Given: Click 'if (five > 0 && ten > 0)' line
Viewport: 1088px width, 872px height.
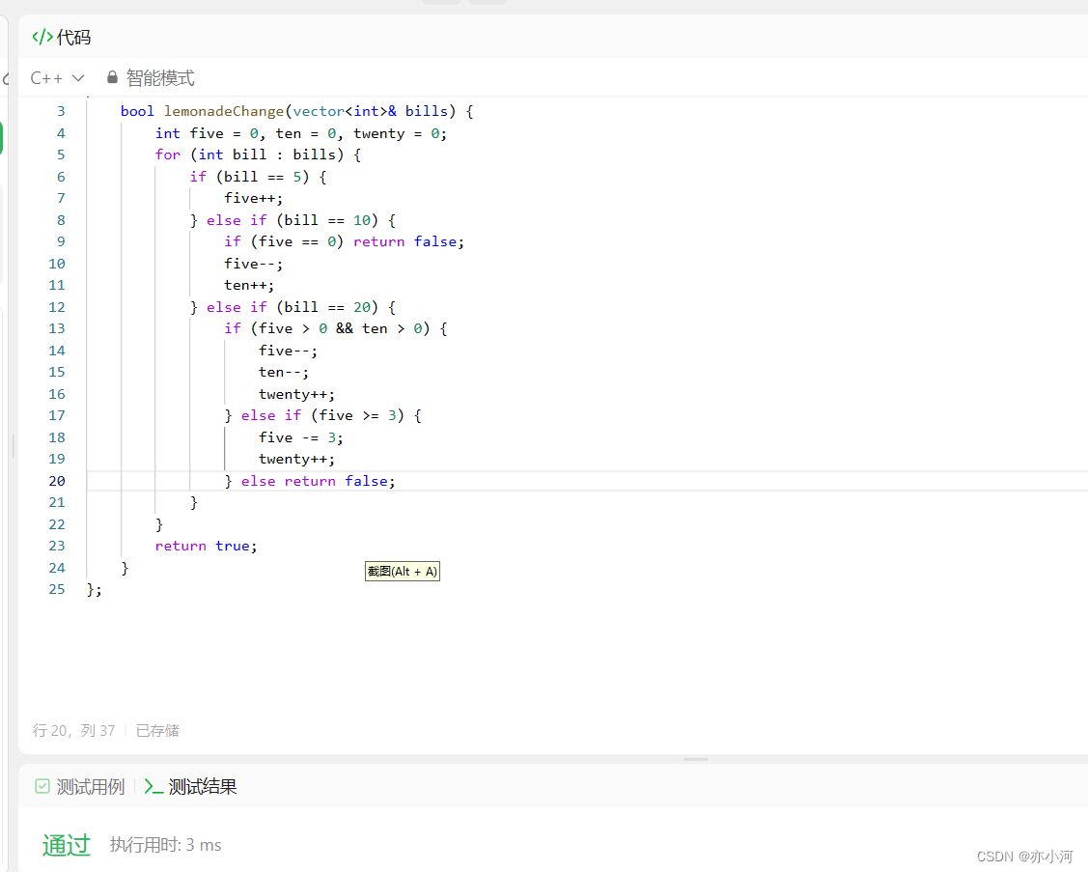Looking at the screenshot, I should [x=336, y=328].
